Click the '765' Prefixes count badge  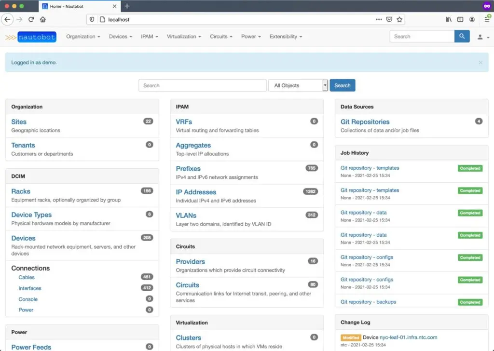(x=312, y=168)
